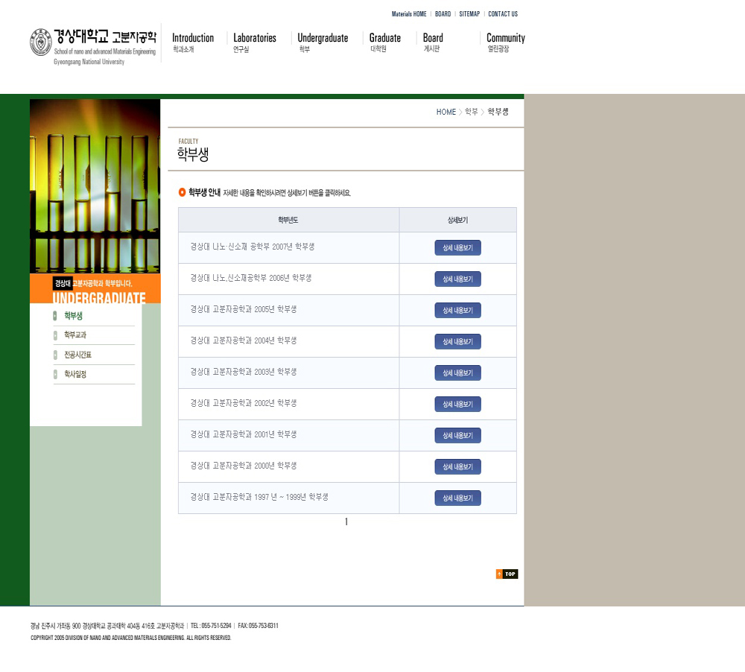Click the Materials HOME link
745x672 pixels.
coord(409,14)
